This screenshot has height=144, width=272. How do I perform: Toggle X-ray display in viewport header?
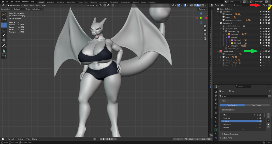tap(191, 5)
